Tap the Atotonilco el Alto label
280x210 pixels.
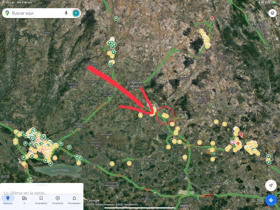[x=97, y=144]
